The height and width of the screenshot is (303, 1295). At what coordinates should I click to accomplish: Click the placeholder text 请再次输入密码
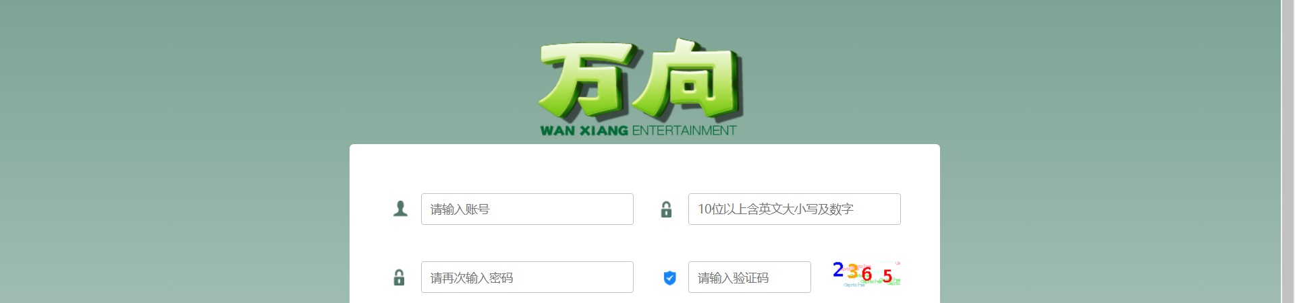472,277
